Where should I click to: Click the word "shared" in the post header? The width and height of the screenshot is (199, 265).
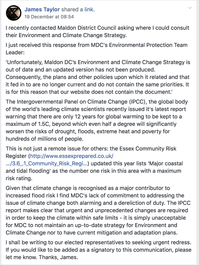click(x=70, y=9)
